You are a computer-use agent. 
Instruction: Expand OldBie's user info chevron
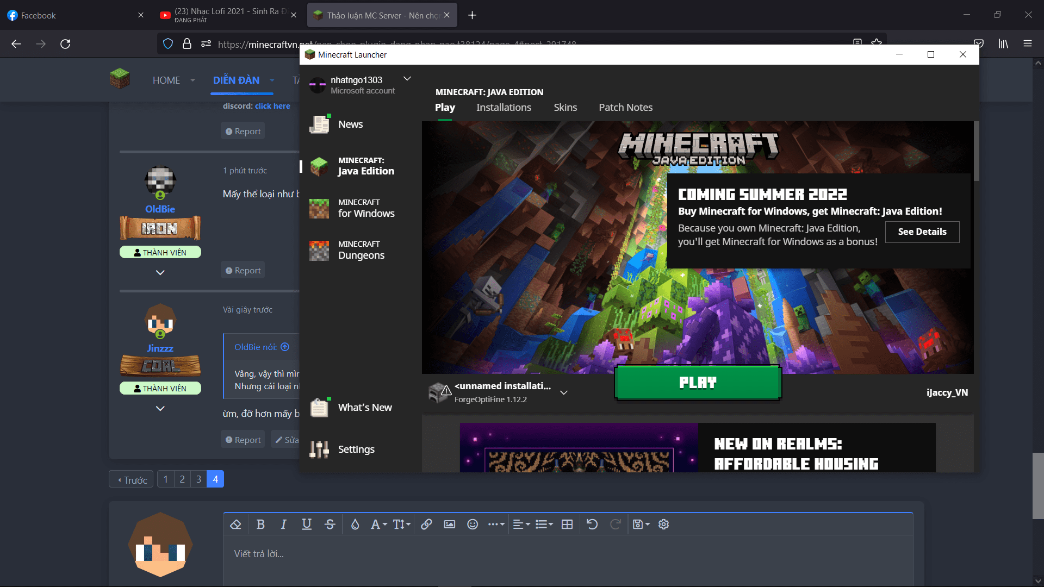[x=160, y=272]
